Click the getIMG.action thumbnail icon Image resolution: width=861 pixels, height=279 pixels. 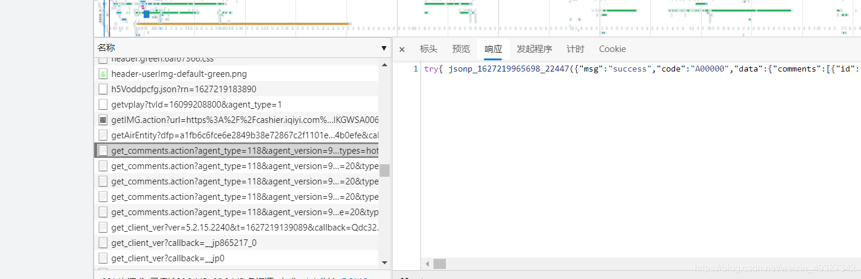(103, 120)
